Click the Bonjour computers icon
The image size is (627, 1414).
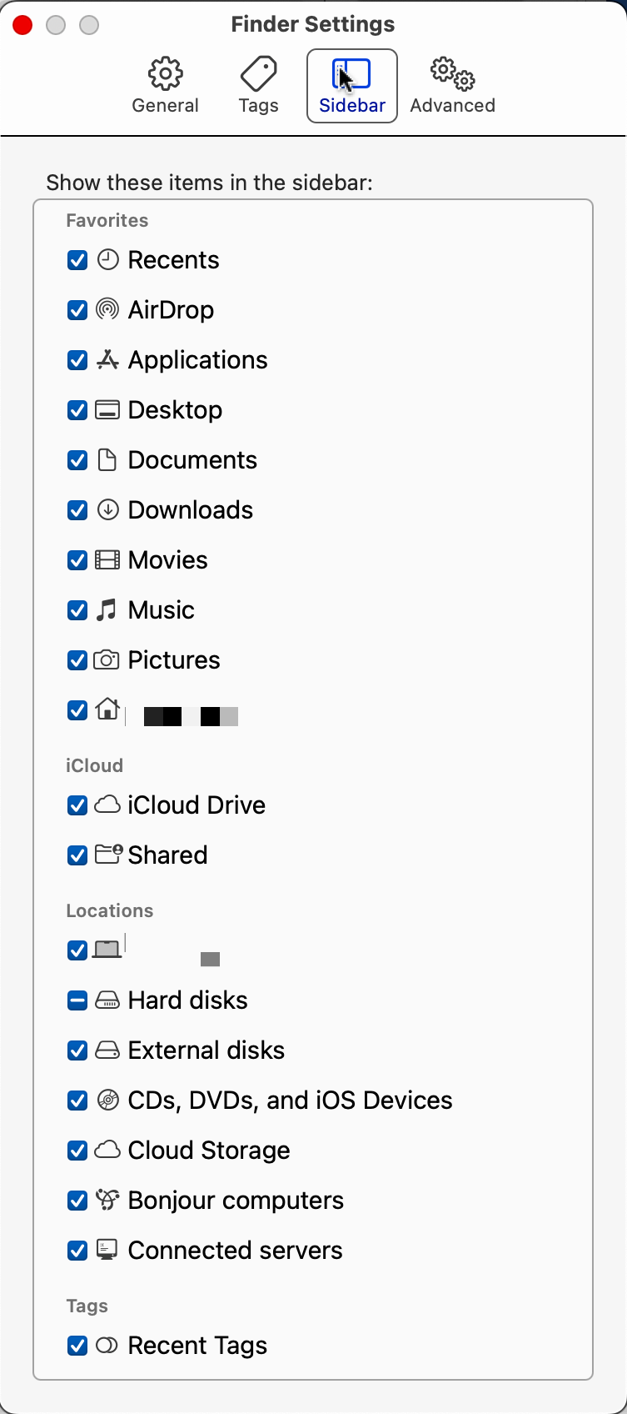click(x=107, y=1200)
